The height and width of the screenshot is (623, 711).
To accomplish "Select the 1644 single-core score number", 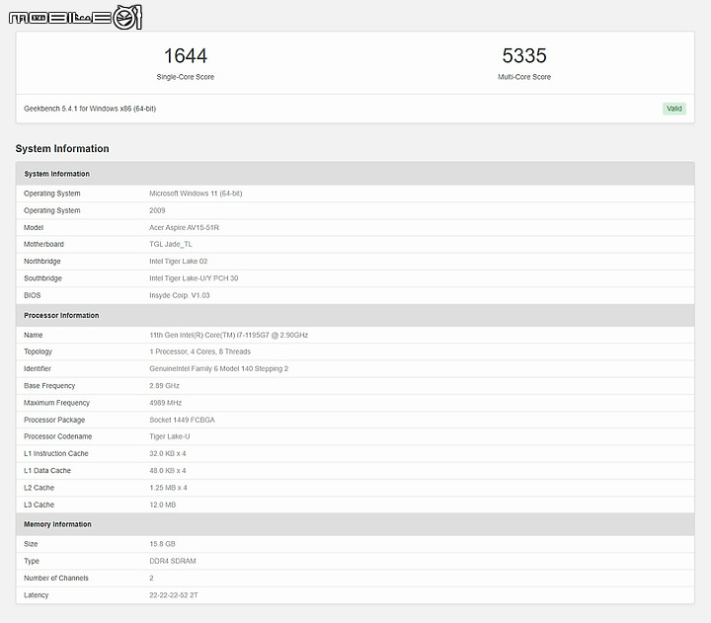I will (186, 55).
